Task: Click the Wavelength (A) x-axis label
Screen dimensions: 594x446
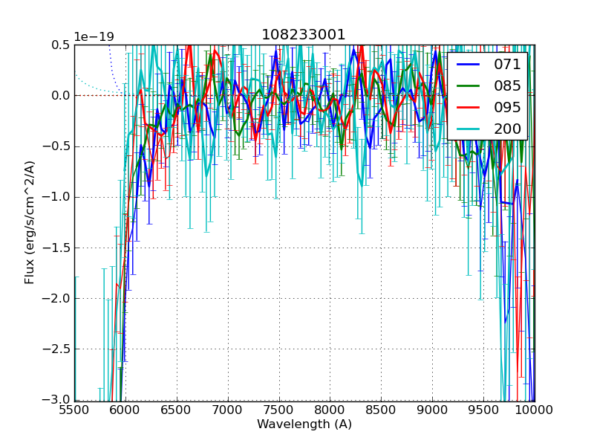Action: point(304,424)
